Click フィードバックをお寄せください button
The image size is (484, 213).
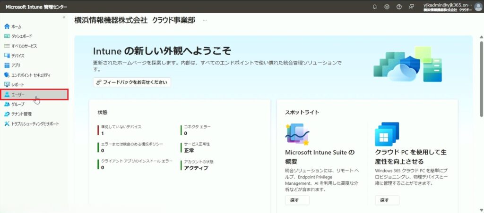[132, 82]
